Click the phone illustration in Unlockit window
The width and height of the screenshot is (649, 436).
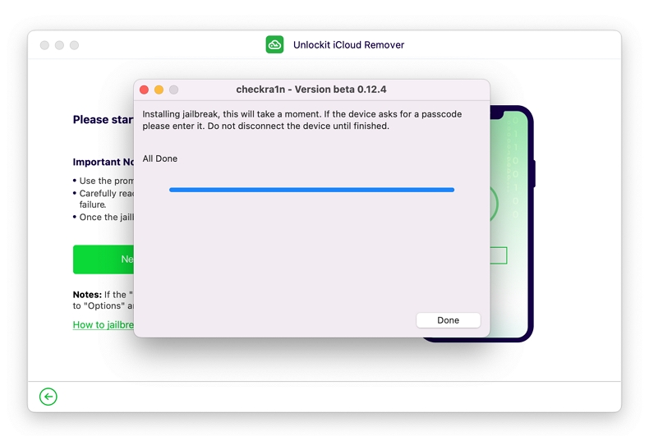(x=512, y=223)
